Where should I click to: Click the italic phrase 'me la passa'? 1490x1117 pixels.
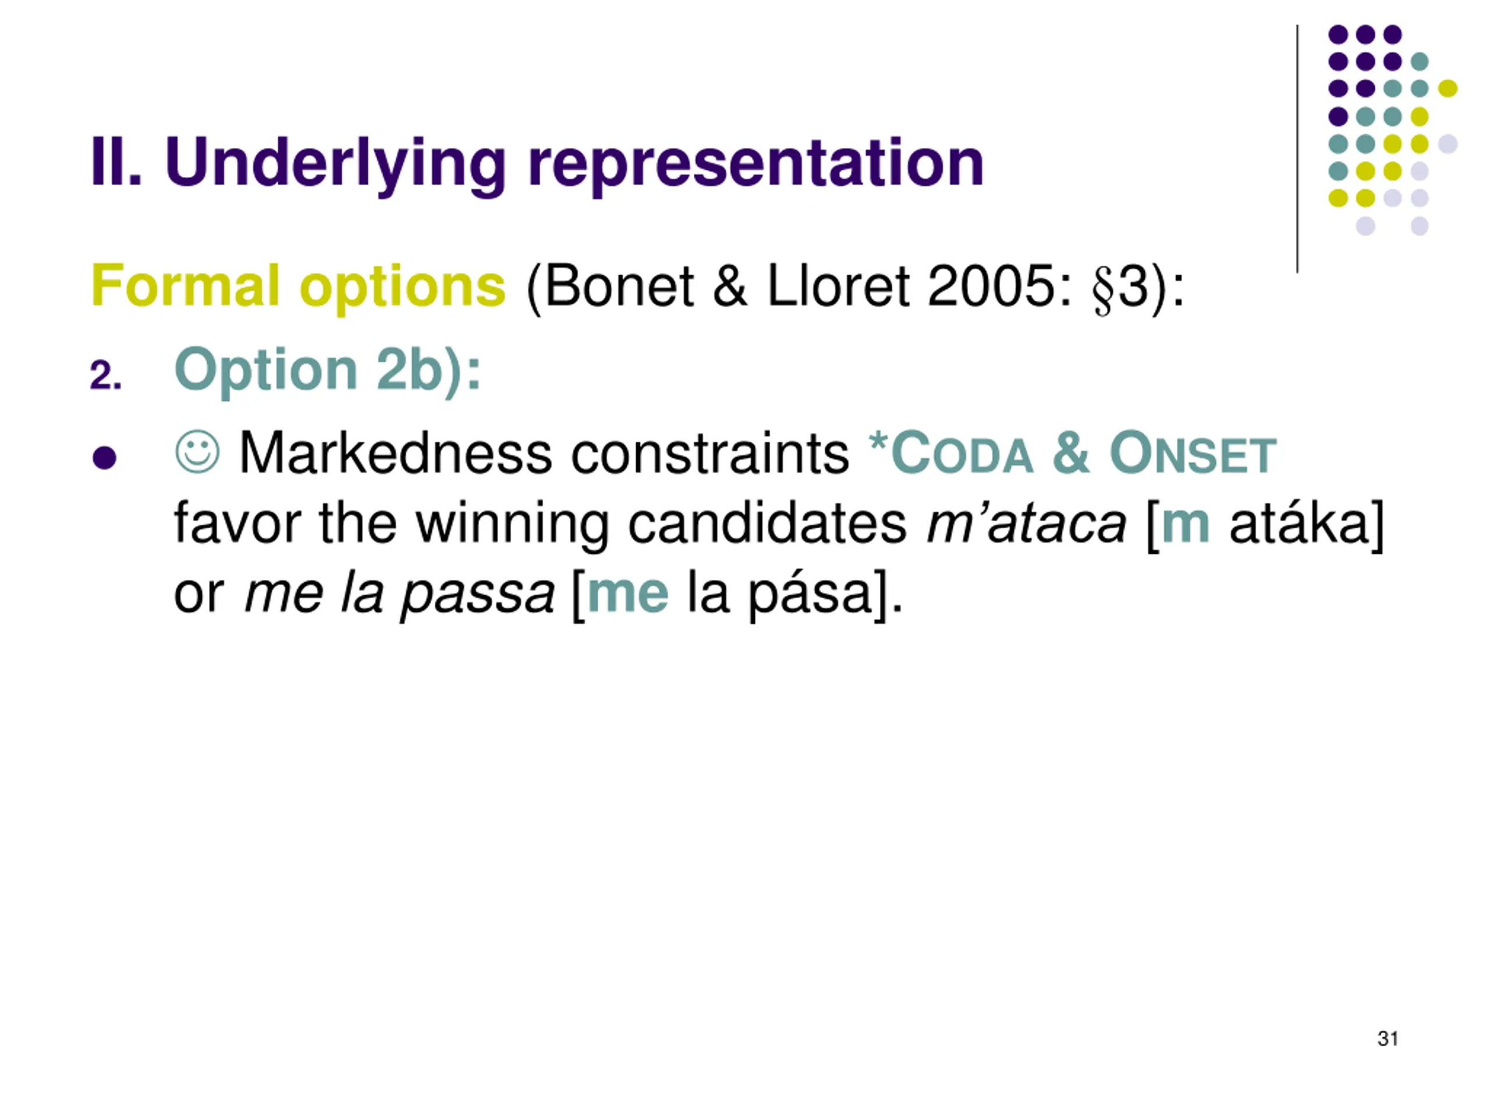point(399,594)
